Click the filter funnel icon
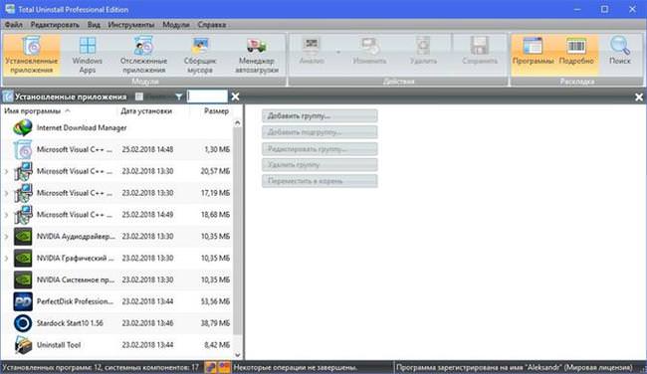 coord(178,96)
